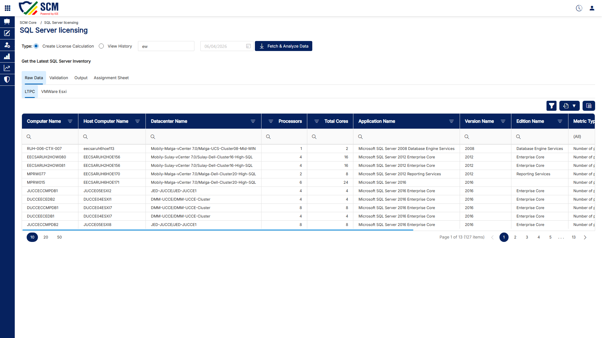The height and width of the screenshot is (338, 602).
Task: Open Processors column filter icon
Action: click(x=271, y=121)
